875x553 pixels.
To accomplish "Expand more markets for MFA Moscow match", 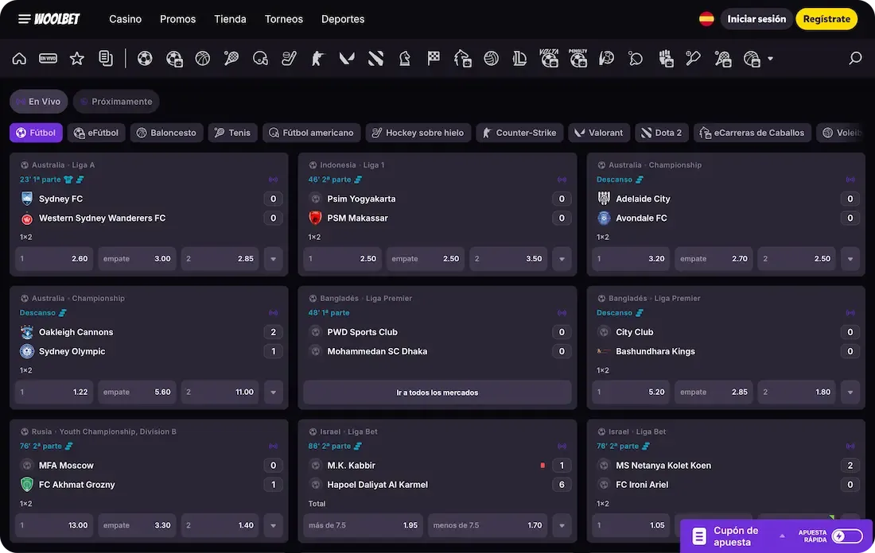I will click(274, 525).
